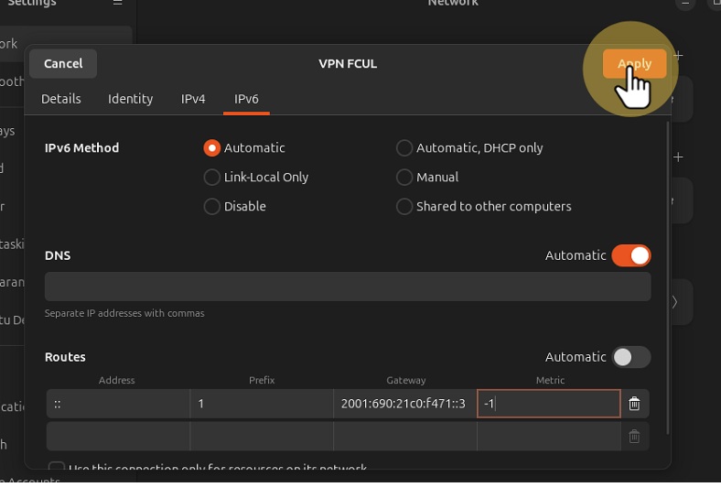Click the empty Address field in second row
721x487 pixels.
point(117,437)
